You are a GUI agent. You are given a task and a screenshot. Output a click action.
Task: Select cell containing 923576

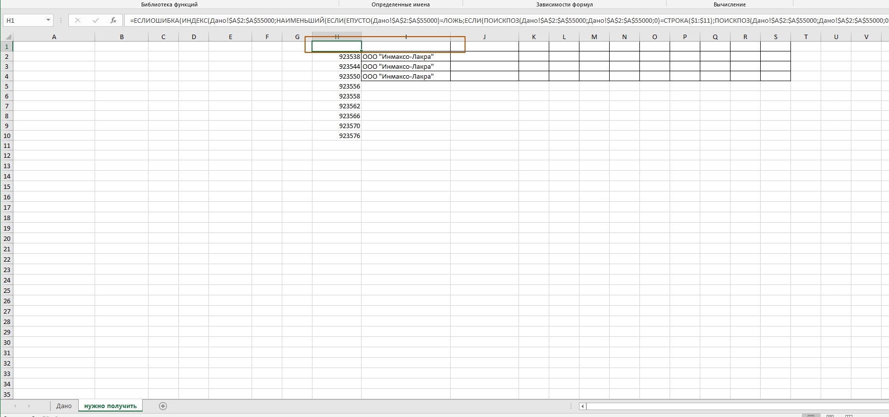337,136
